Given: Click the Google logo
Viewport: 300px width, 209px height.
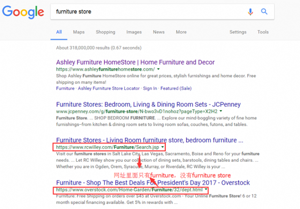Looking at the screenshot, I should click(23, 12).
